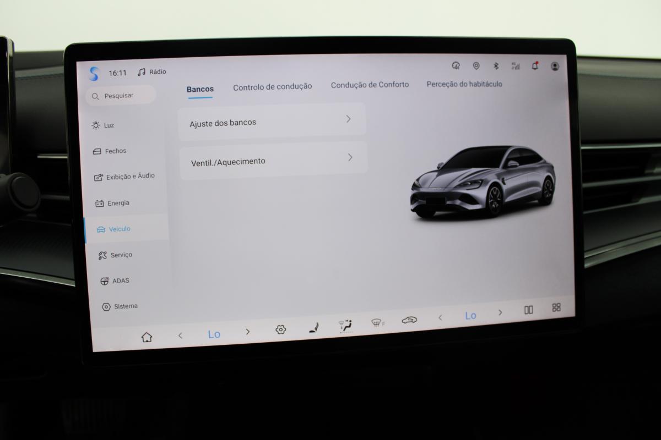The height and width of the screenshot is (440, 661).
Task: Tap the 16:11 clock
Action: (x=117, y=73)
